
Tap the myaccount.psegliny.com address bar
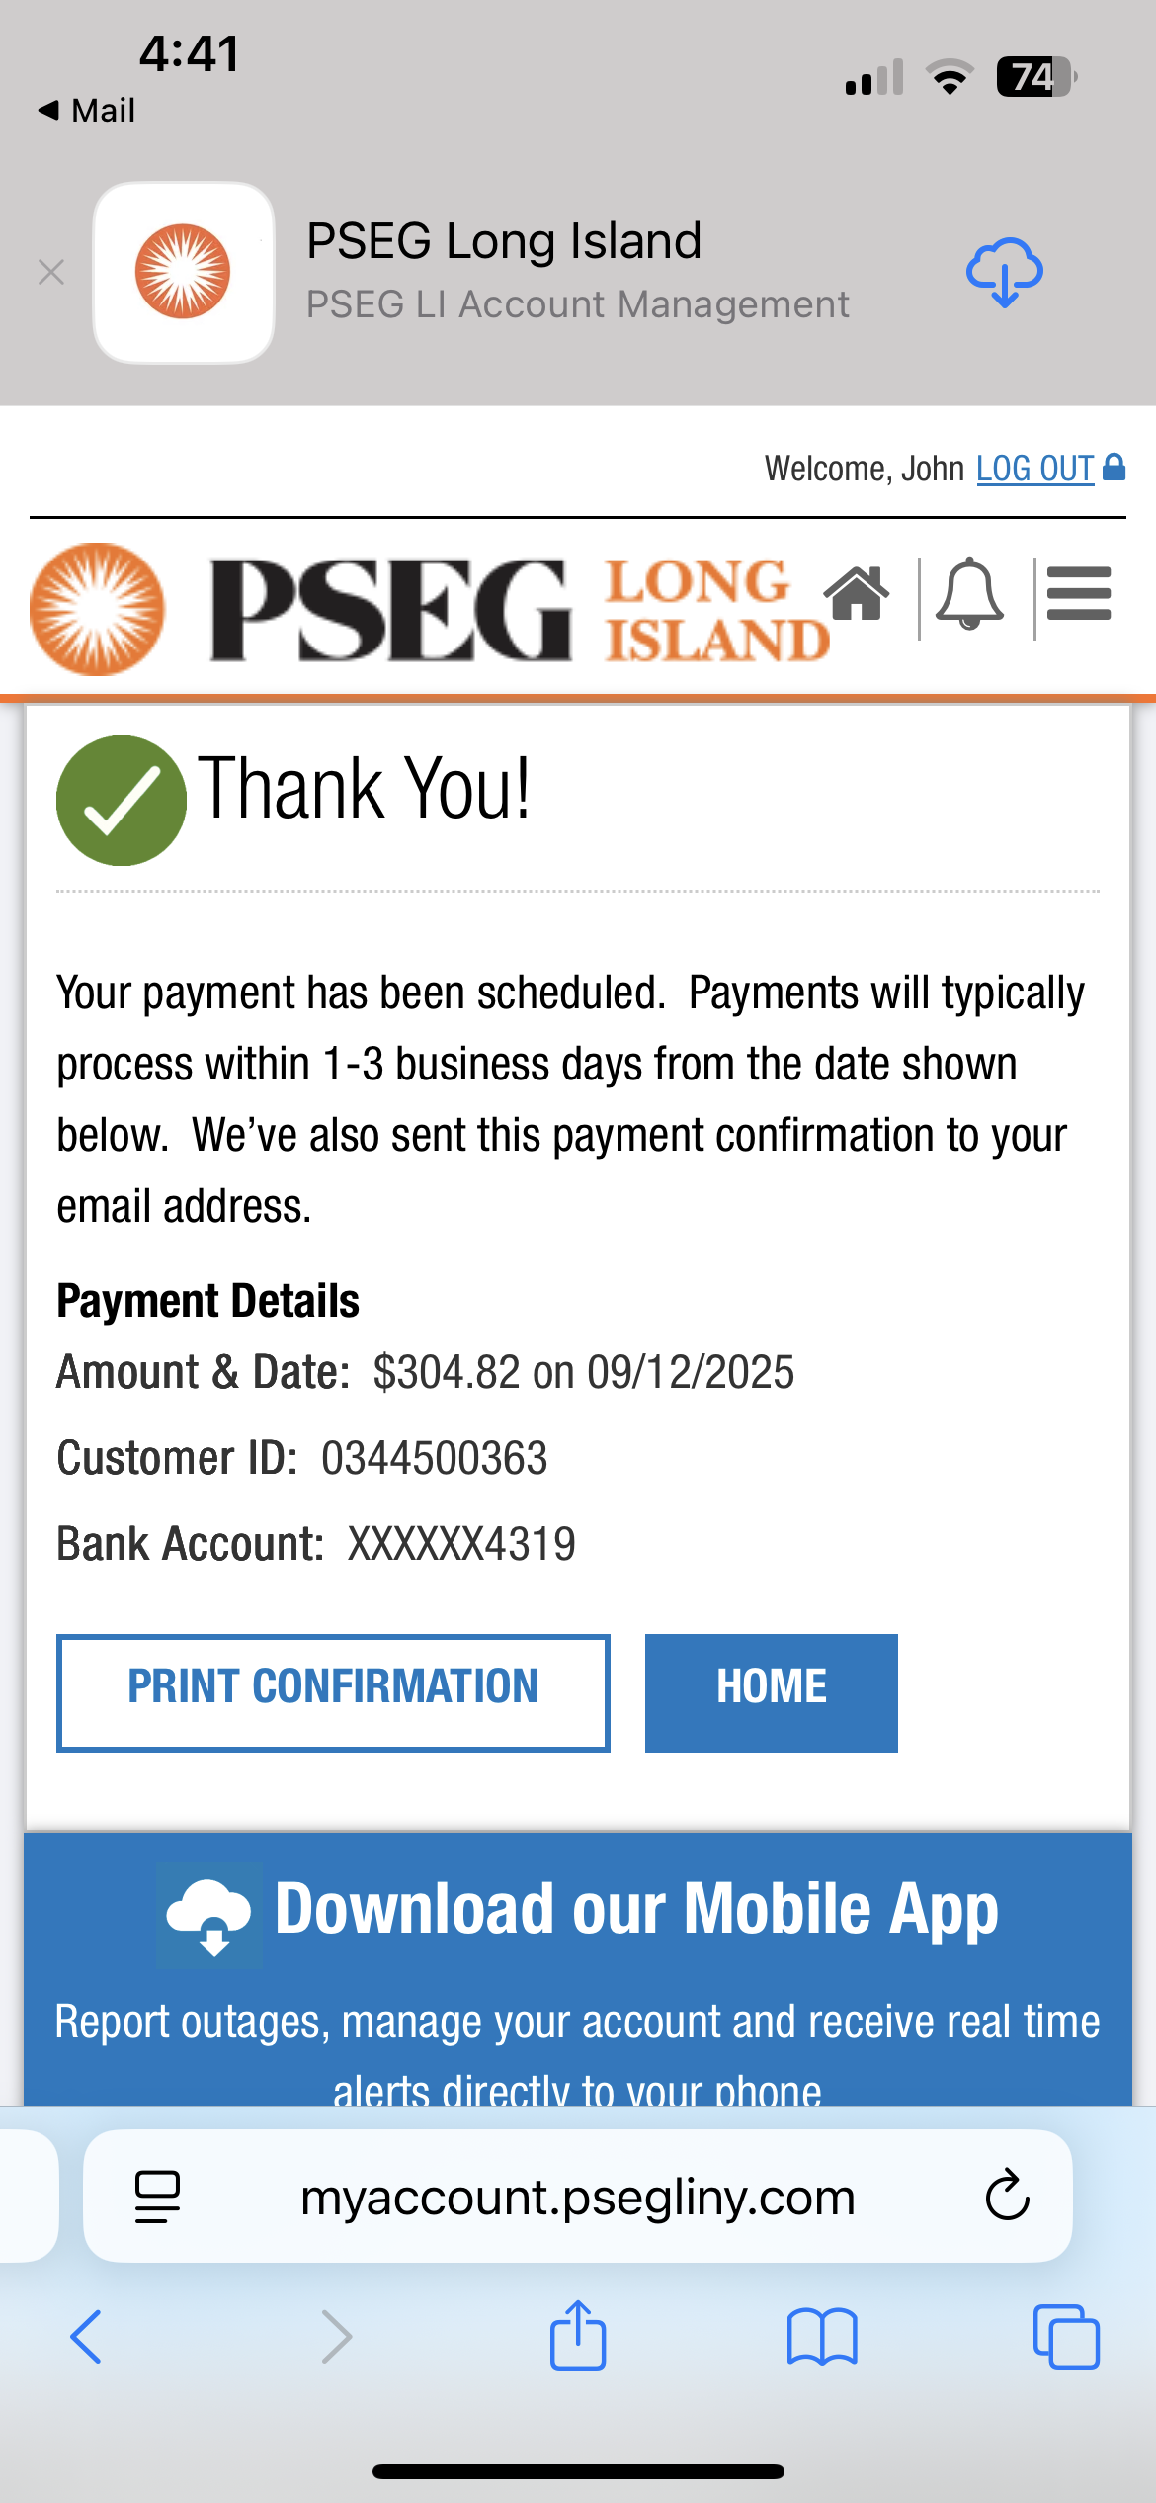[578, 2197]
